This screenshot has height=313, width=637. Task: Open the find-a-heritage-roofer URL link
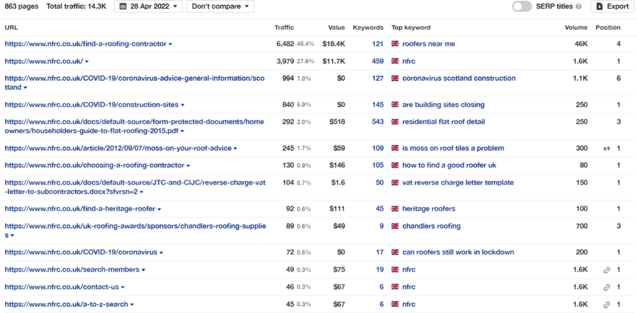[80, 209]
